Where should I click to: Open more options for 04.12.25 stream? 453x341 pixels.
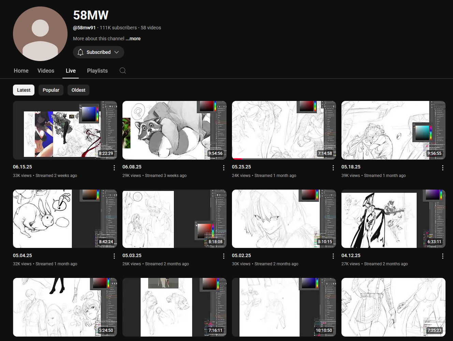click(443, 256)
